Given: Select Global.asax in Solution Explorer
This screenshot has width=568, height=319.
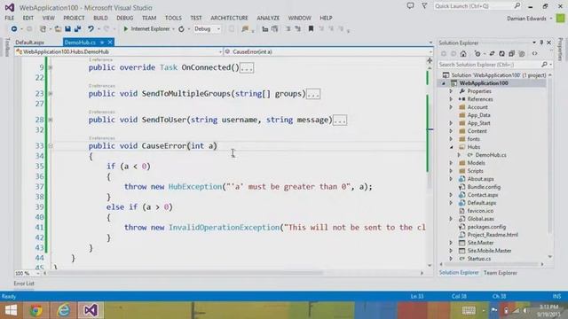Looking at the screenshot, I should (x=480, y=219).
